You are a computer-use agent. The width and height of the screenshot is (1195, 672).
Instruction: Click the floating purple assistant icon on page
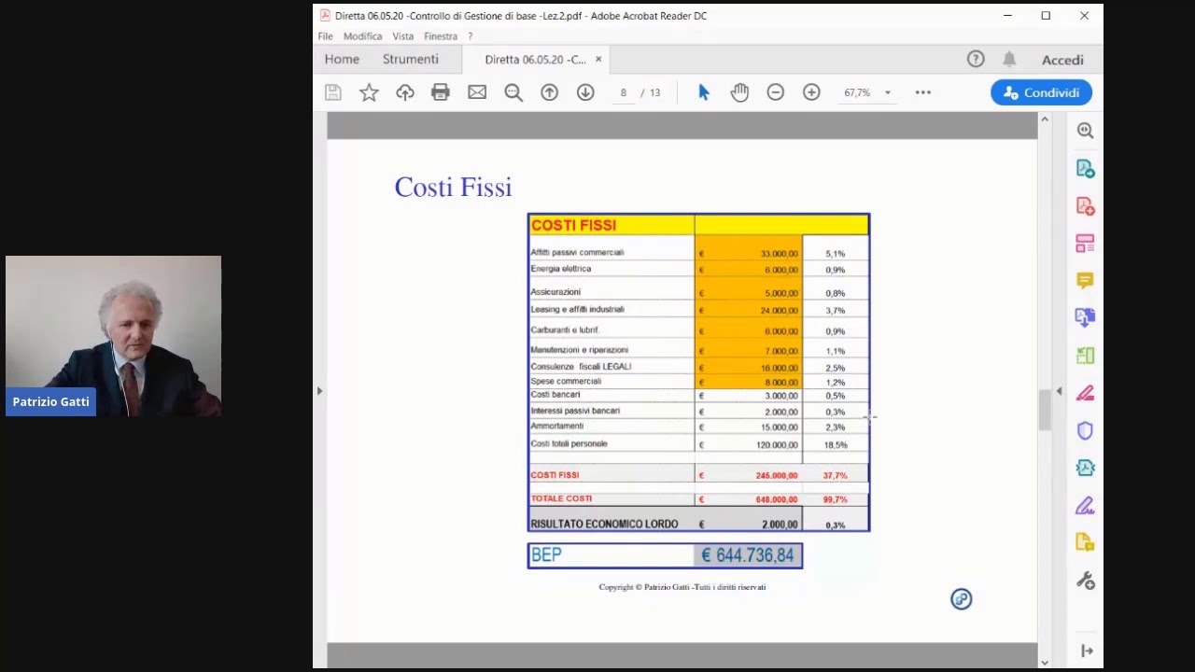coord(962,599)
